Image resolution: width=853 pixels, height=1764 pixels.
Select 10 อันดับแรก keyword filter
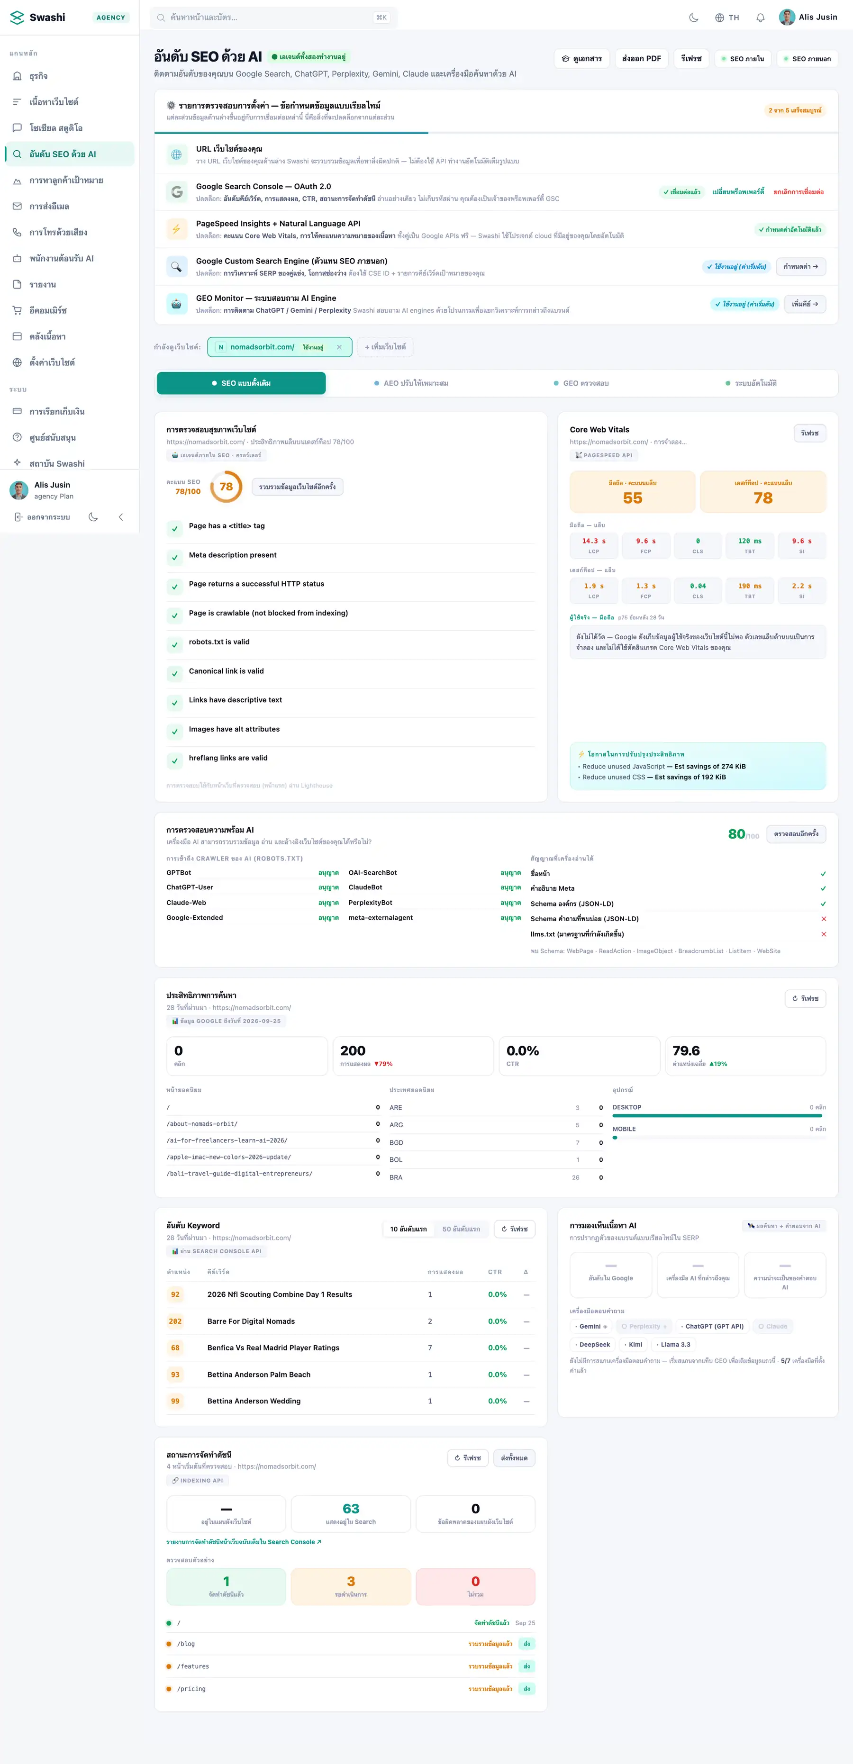408,1229
